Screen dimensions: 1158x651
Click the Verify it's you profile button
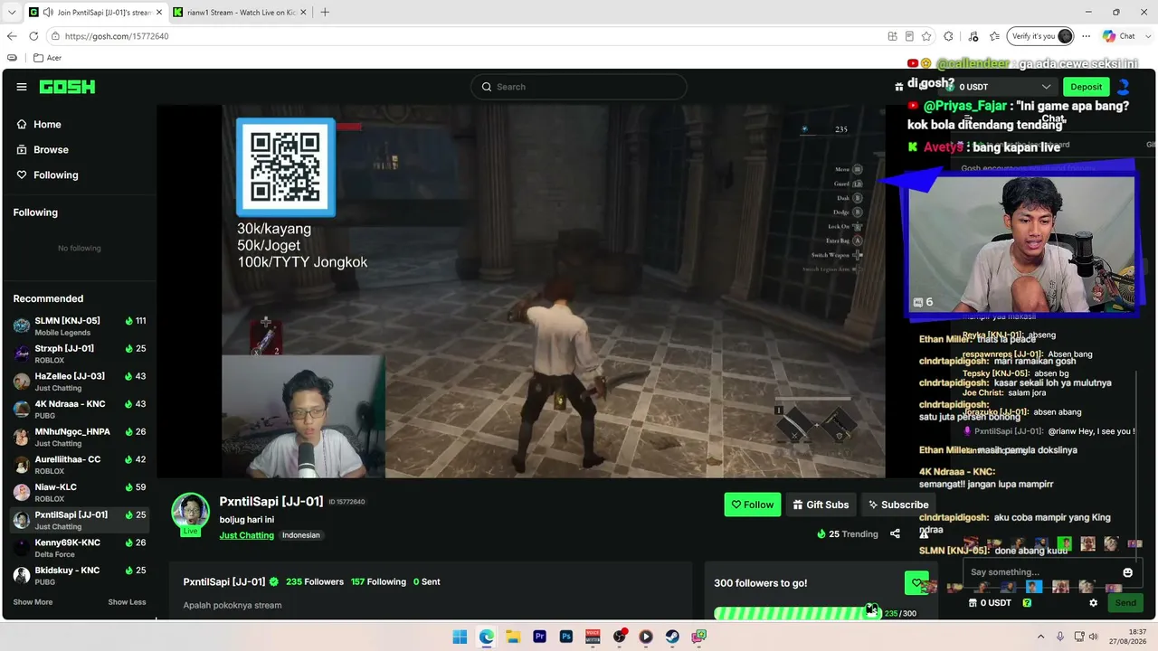[x=1042, y=36]
